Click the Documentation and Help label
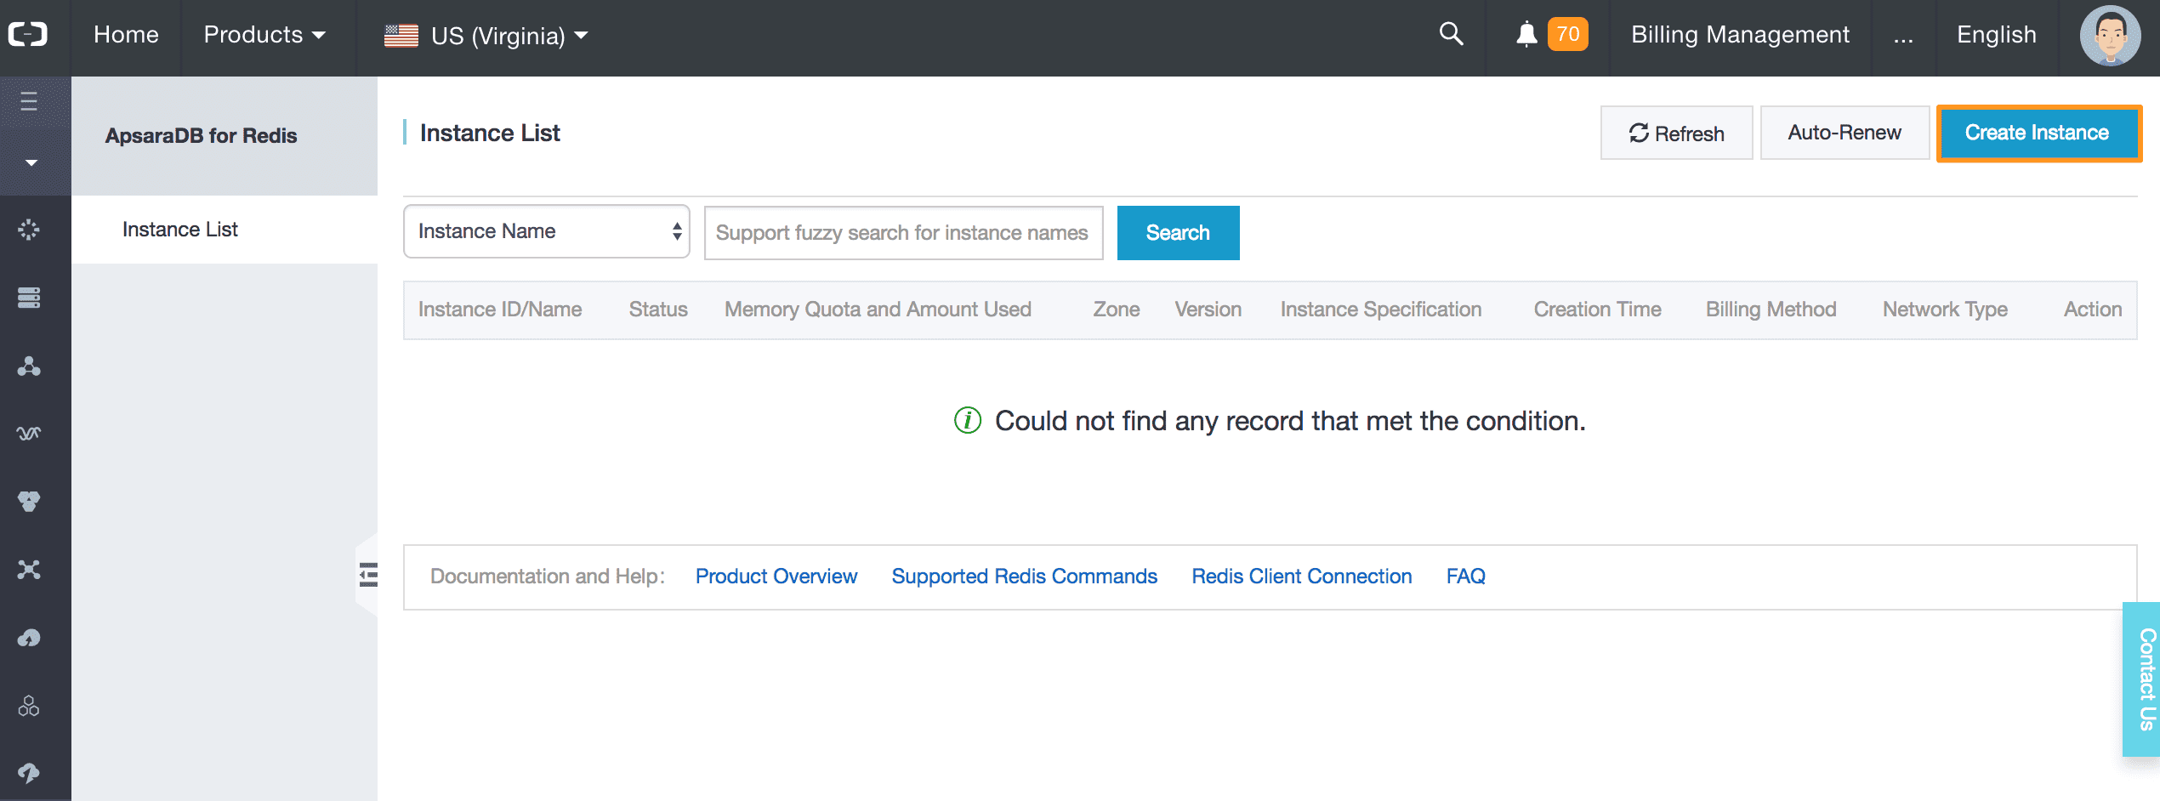This screenshot has height=801, width=2160. [x=547, y=577]
